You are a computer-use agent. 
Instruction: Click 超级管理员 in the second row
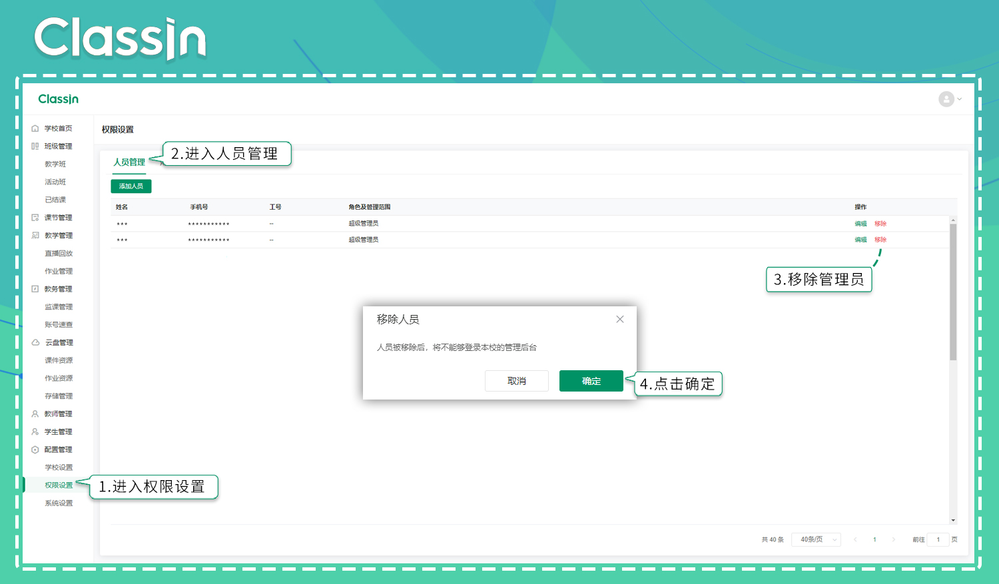(364, 240)
